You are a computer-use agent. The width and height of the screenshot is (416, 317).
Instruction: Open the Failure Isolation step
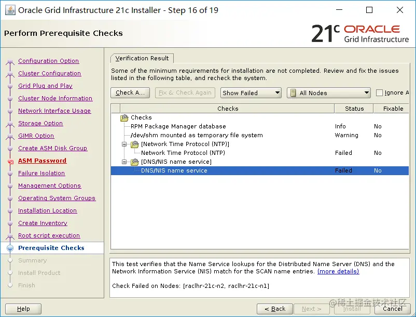point(41,173)
